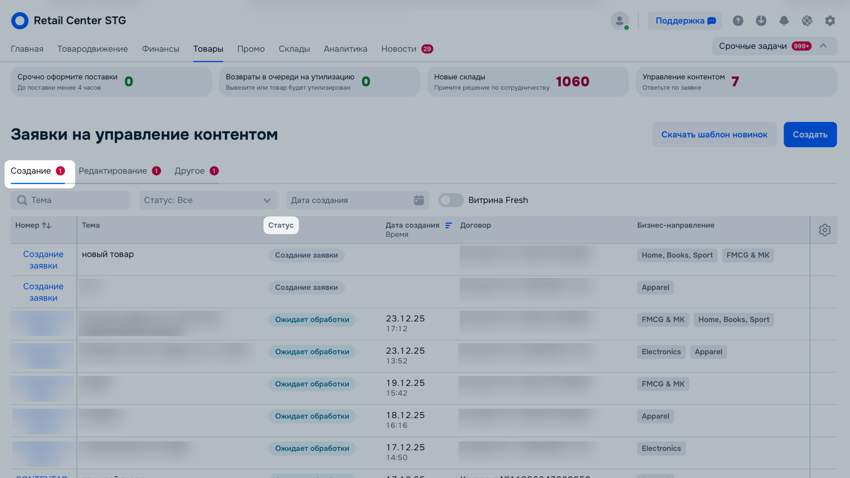Screen dimensions: 850x478
Task: Click the downloads arrow icon in header
Action: coord(761,21)
